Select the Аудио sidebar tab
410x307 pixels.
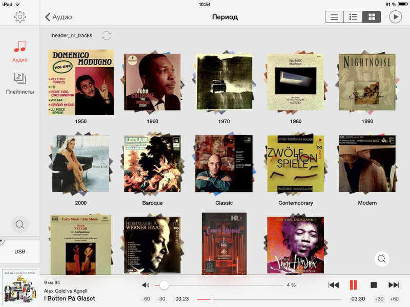[20, 52]
